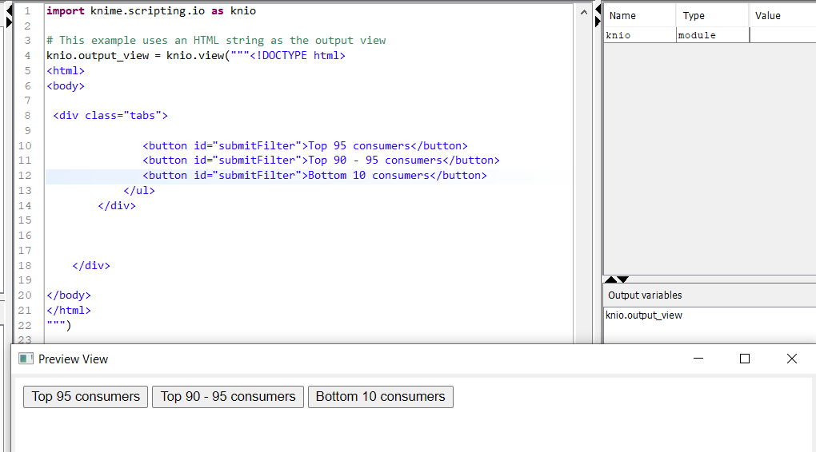Select the "module" type cell
Viewport: 816px width, 452px height.
tap(713, 35)
